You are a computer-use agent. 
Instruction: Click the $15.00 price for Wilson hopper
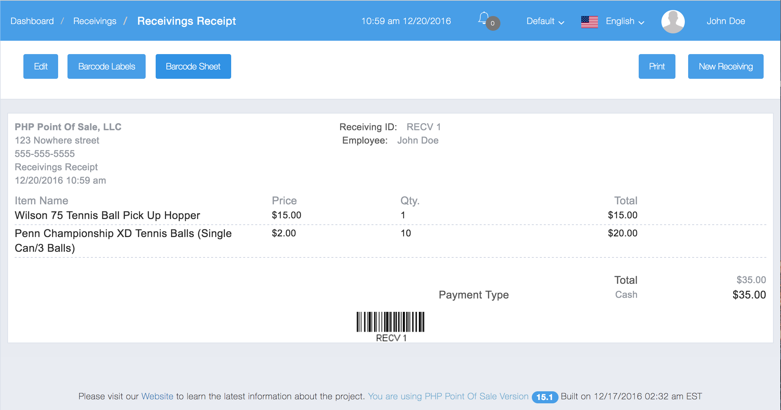coord(287,215)
